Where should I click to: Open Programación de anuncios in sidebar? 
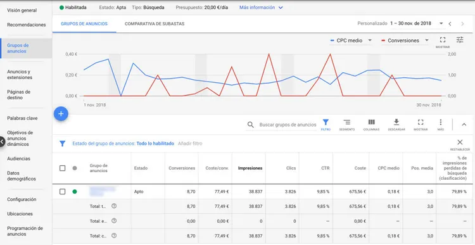pos(25,231)
